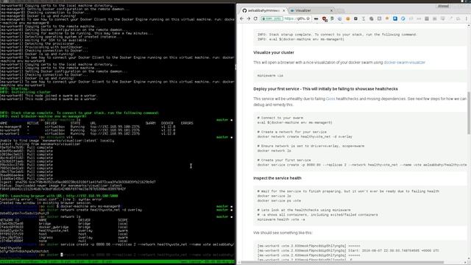This screenshot has height=265, width=471.
Task: Click the green secure-site lock chip
Action: pyautogui.click(x=272, y=18)
